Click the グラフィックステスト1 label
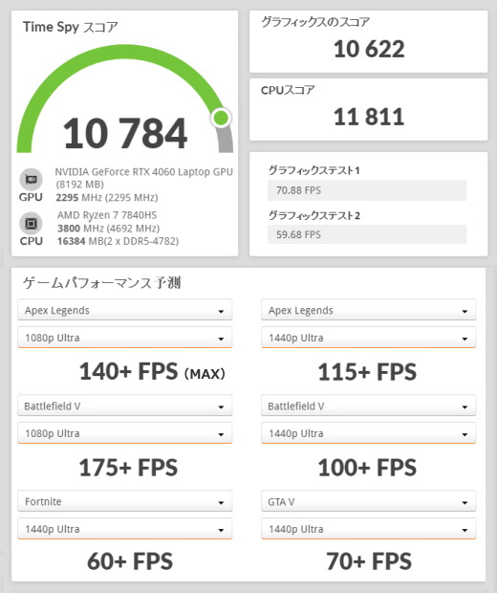The width and height of the screenshot is (497, 593). tap(314, 170)
